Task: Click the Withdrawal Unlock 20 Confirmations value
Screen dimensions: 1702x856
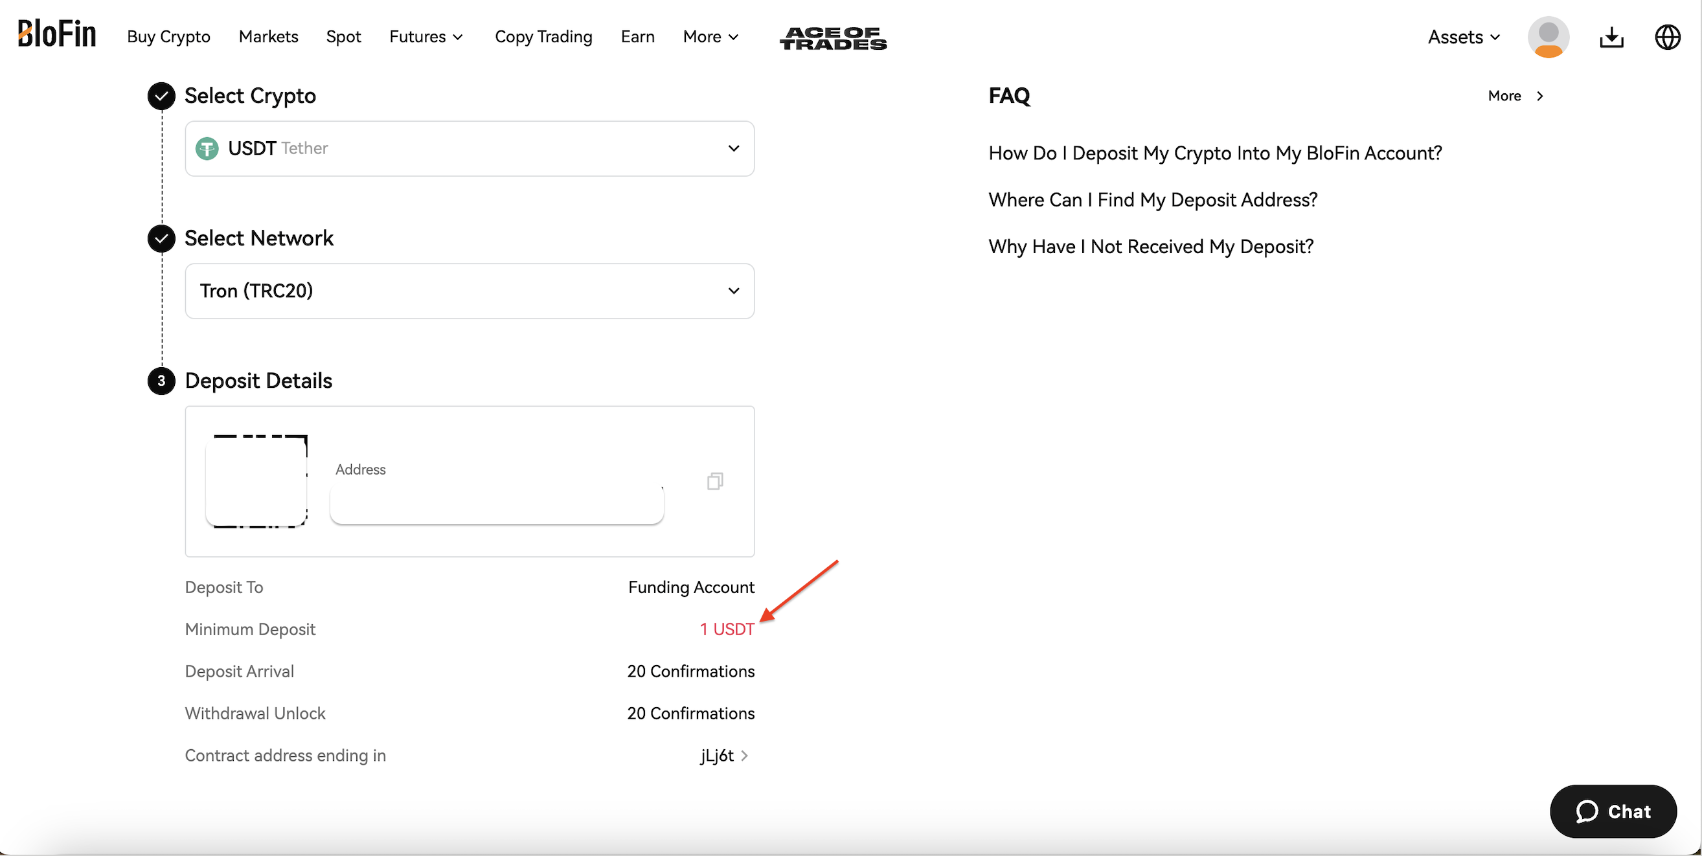Action: (x=690, y=714)
